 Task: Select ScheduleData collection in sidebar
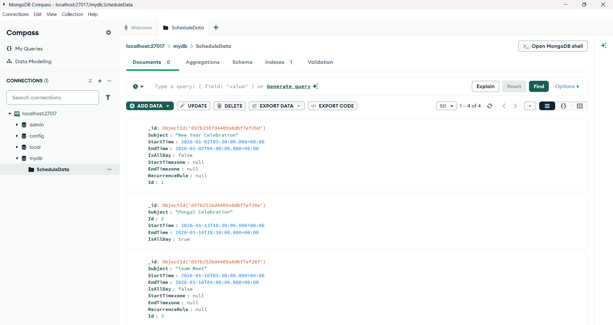tap(60, 170)
